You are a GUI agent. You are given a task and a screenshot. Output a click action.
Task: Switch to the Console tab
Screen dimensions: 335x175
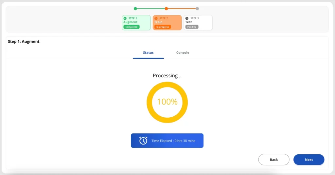coord(183,52)
